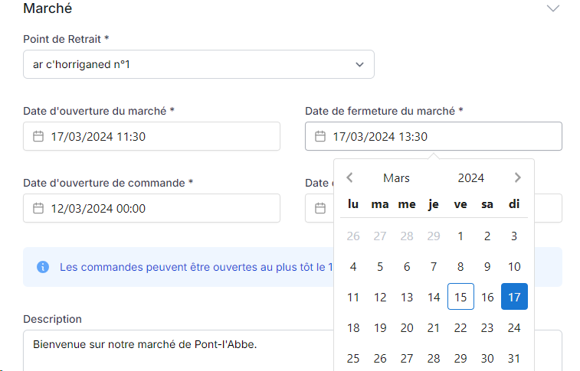Click into the Description text area
Viewport: 580px width, 371px height.
179,350
